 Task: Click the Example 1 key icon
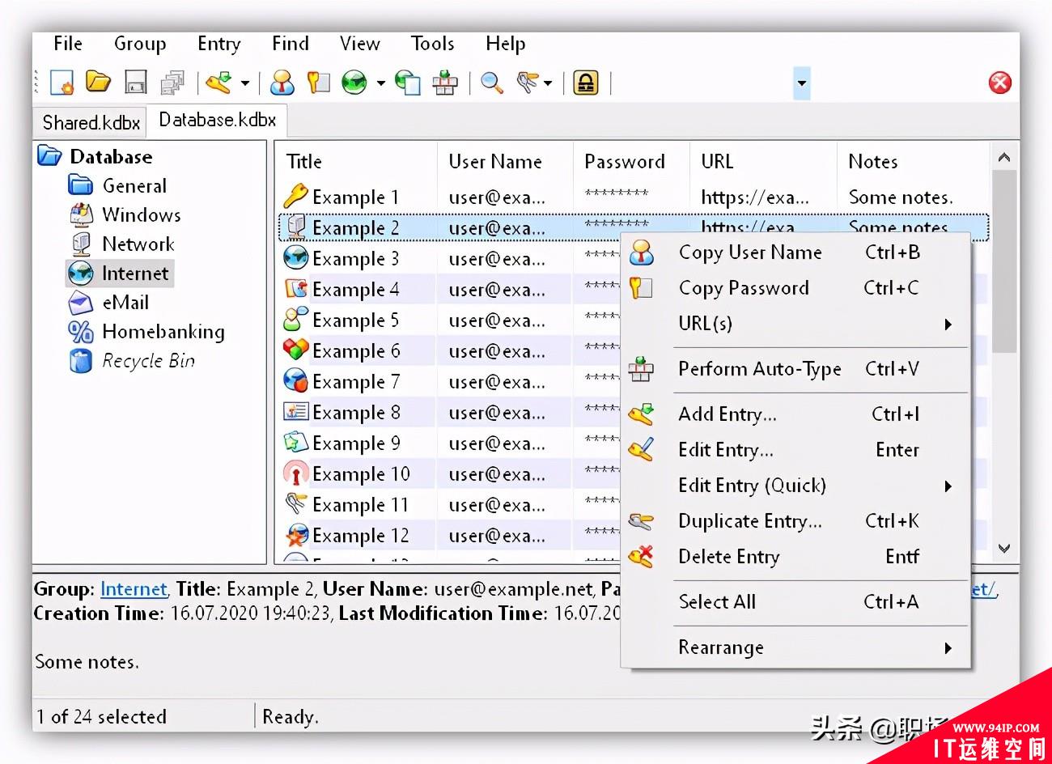click(x=295, y=197)
